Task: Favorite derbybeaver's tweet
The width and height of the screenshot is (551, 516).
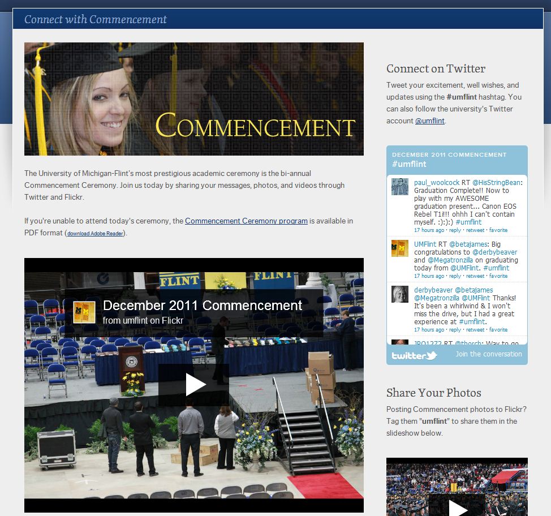Action: (x=498, y=330)
